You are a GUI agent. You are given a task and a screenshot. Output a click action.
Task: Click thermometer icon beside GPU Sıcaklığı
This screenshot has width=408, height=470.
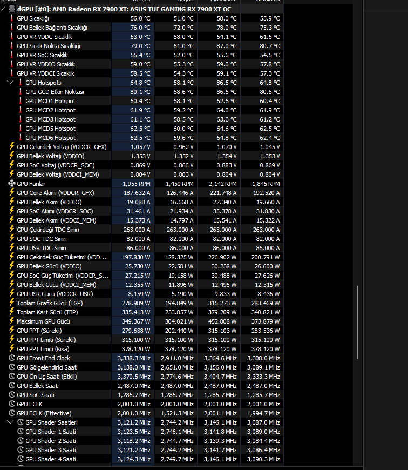[x=12, y=18]
